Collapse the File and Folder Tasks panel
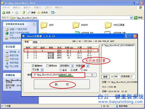 [34, 24]
